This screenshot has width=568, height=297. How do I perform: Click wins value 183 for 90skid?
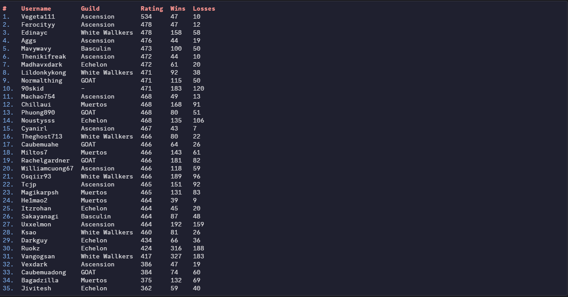[176, 88]
